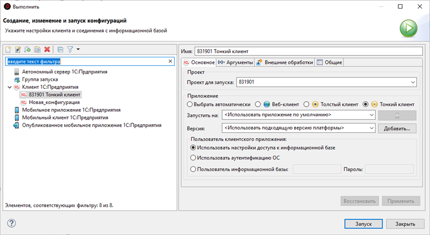This screenshot has height=235, width=430.
Task: Select Новая_конфигурация launch configuration
Action: [x=54, y=102]
